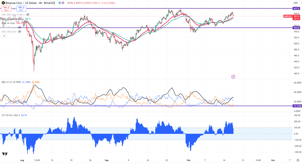
Task: Click the DMI blue value 21.1992
Action: [26, 82]
